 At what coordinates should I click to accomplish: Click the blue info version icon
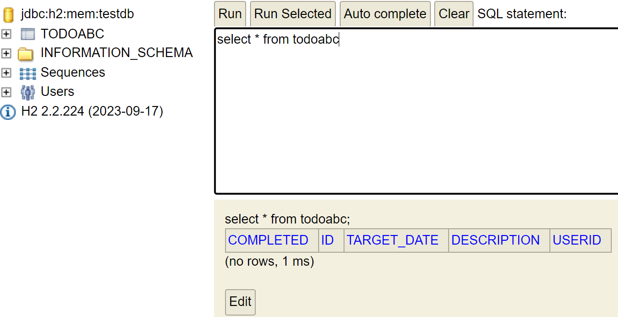[x=8, y=112]
